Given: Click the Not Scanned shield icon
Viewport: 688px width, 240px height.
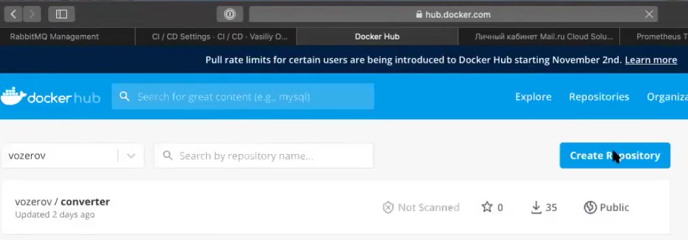Looking at the screenshot, I should pyautogui.click(x=388, y=208).
